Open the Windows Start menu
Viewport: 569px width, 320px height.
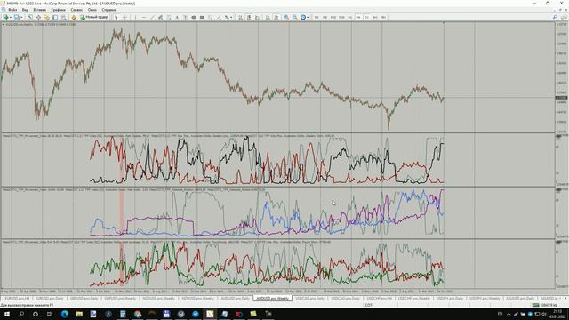coord(6,314)
